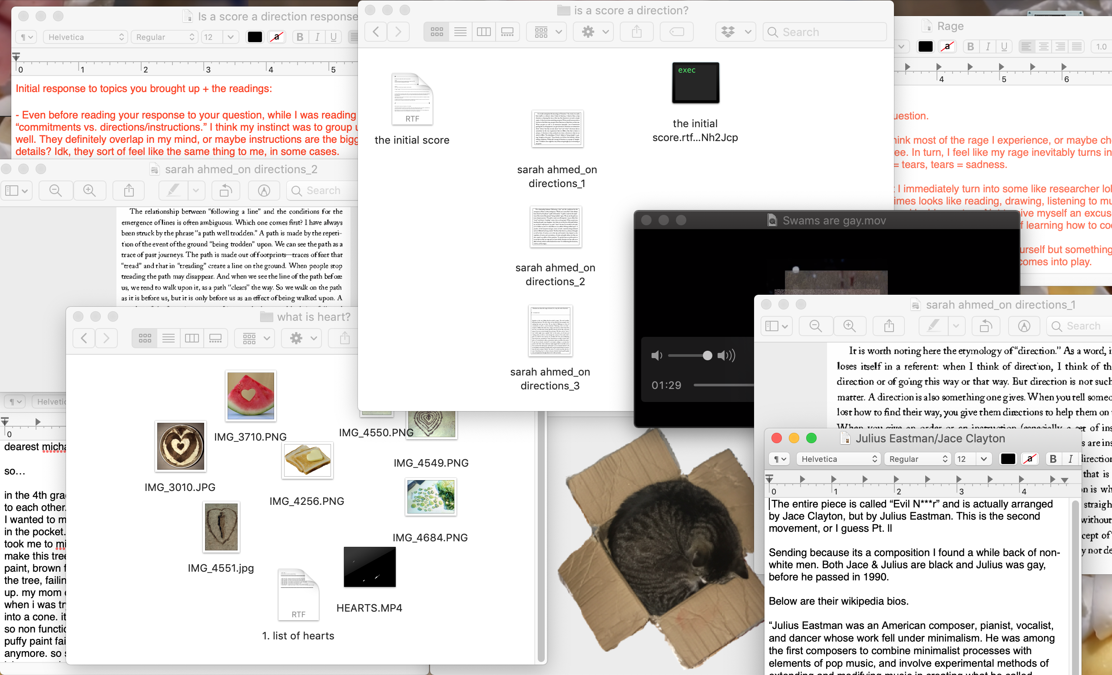Justify text in the Rage window
This screenshot has width=1112, height=675.
1077,46
